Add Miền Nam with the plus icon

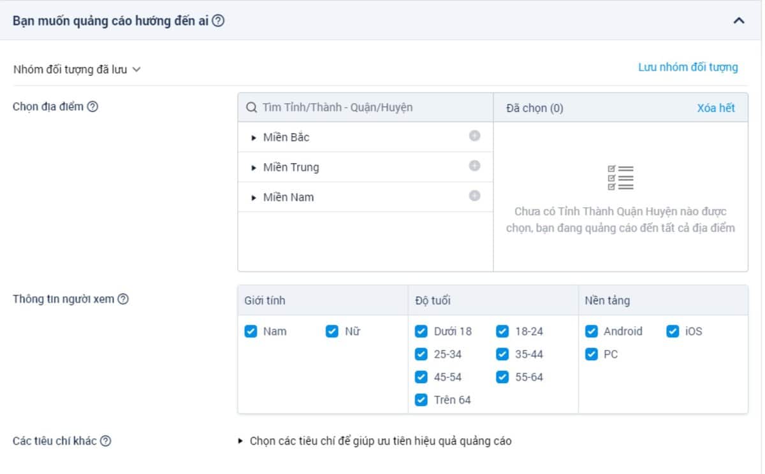[x=474, y=196]
